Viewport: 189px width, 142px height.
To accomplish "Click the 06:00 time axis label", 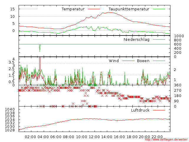I will [56, 137].
